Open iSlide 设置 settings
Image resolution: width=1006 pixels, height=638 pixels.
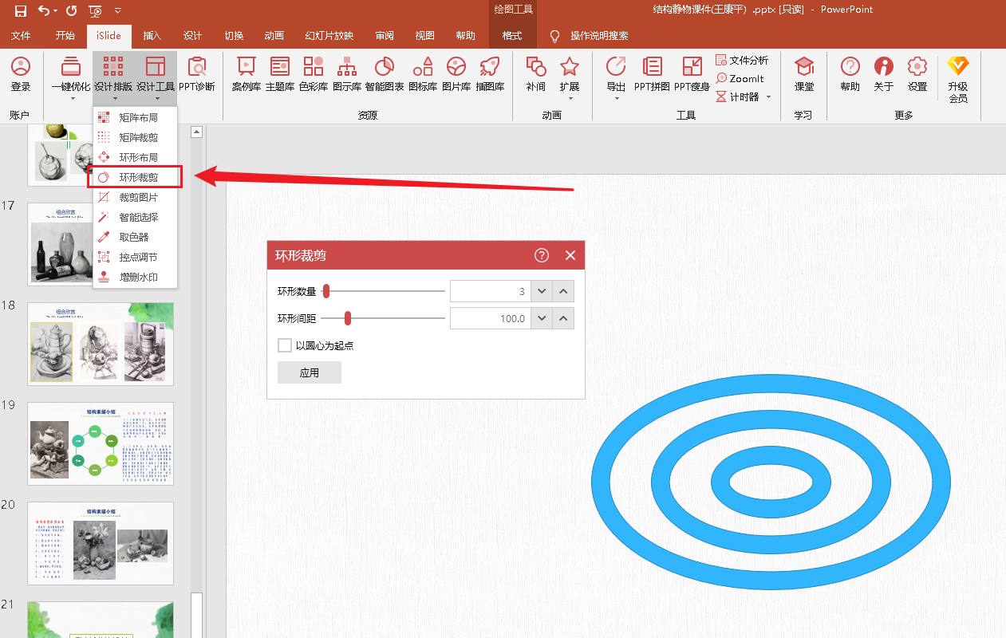(917, 74)
